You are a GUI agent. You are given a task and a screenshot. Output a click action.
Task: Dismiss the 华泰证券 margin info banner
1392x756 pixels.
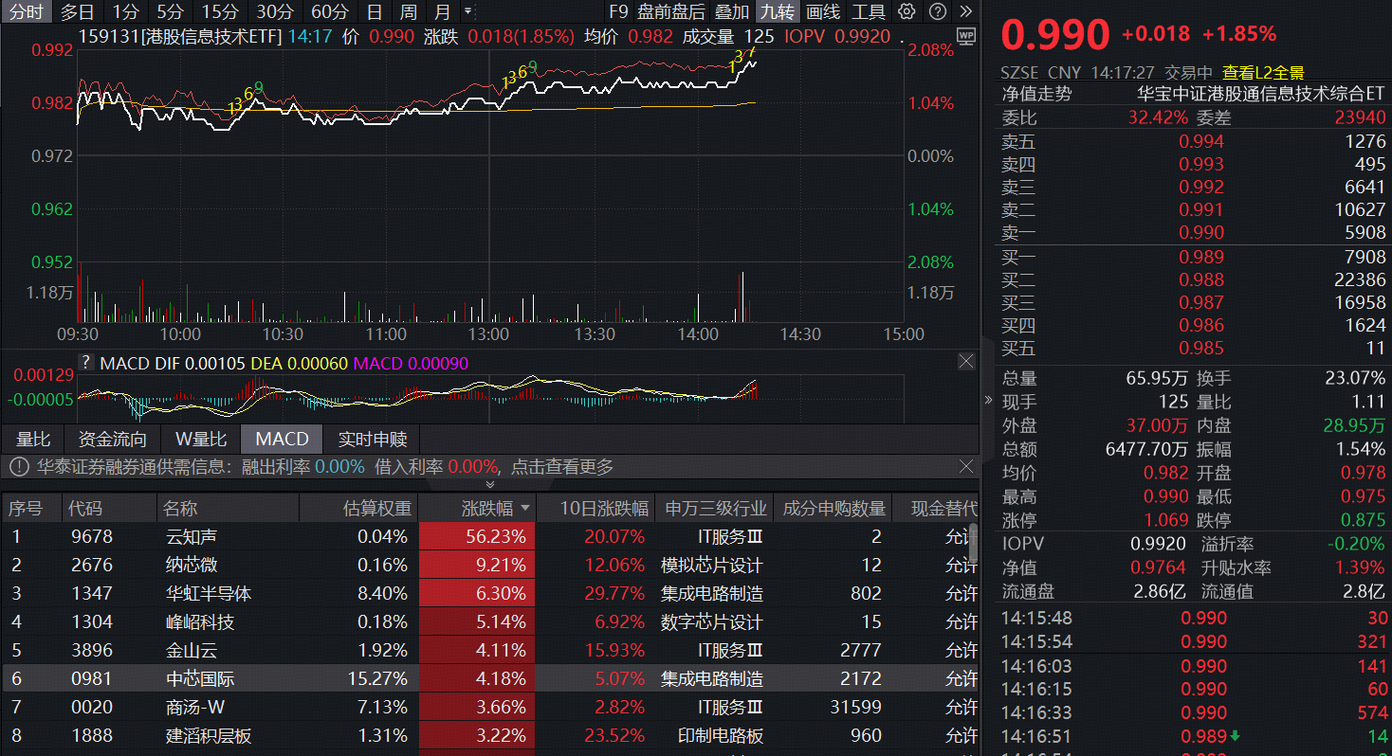coord(965,466)
